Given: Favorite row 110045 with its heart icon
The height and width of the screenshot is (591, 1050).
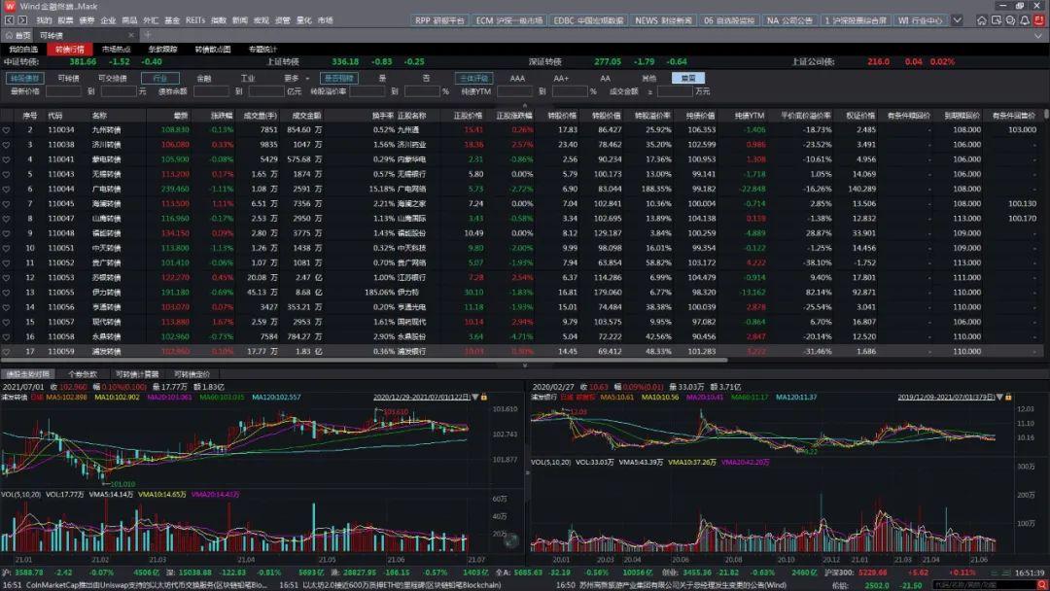Looking at the screenshot, I should [6, 203].
